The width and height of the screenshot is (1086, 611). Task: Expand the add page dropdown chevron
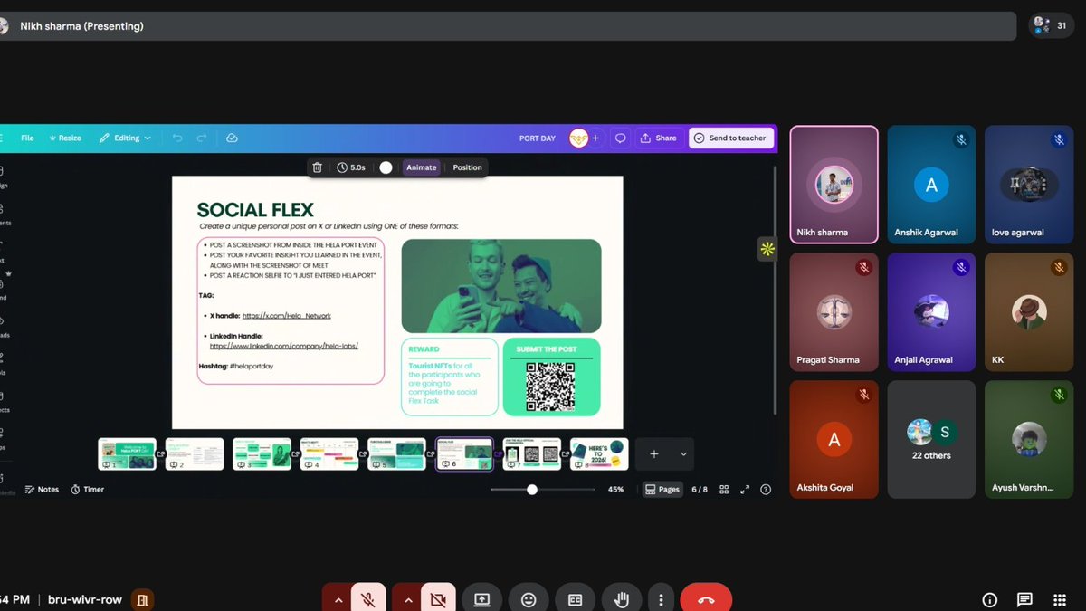coord(683,454)
